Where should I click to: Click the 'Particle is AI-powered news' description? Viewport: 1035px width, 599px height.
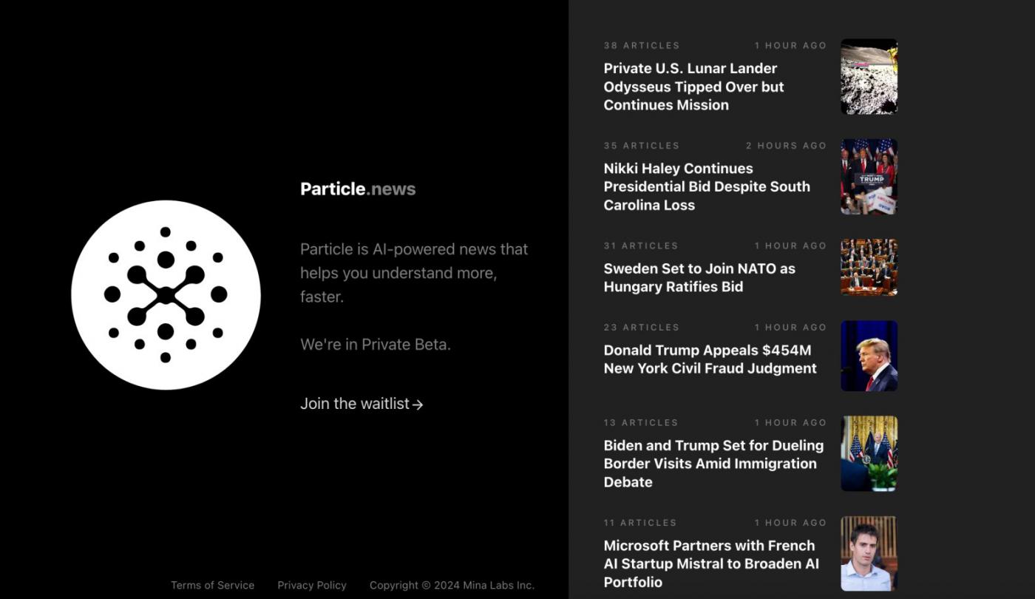[414, 273]
